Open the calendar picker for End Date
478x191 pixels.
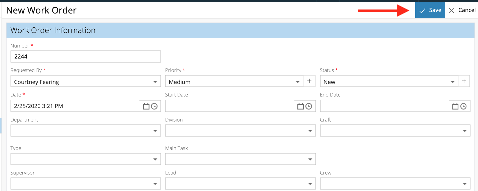[x=455, y=106]
